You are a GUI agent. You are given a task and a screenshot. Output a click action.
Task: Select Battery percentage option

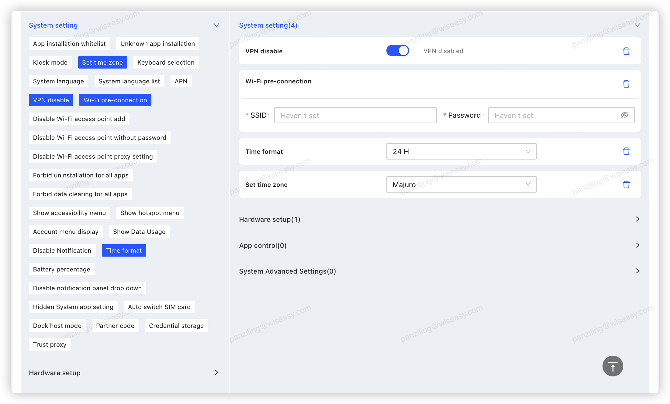tap(61, 269)
